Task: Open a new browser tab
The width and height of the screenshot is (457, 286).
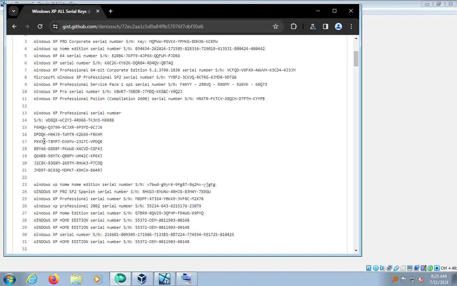Action: [x=111, y=11]
